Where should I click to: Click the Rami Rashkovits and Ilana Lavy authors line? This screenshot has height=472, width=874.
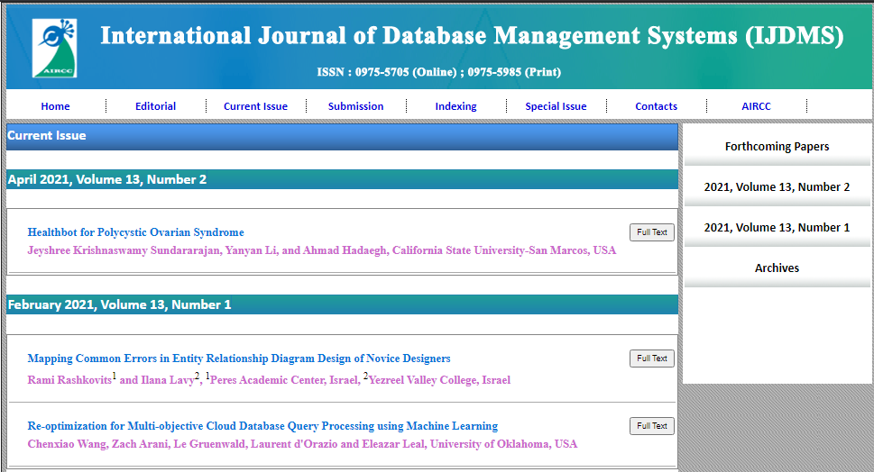point(269,379)
